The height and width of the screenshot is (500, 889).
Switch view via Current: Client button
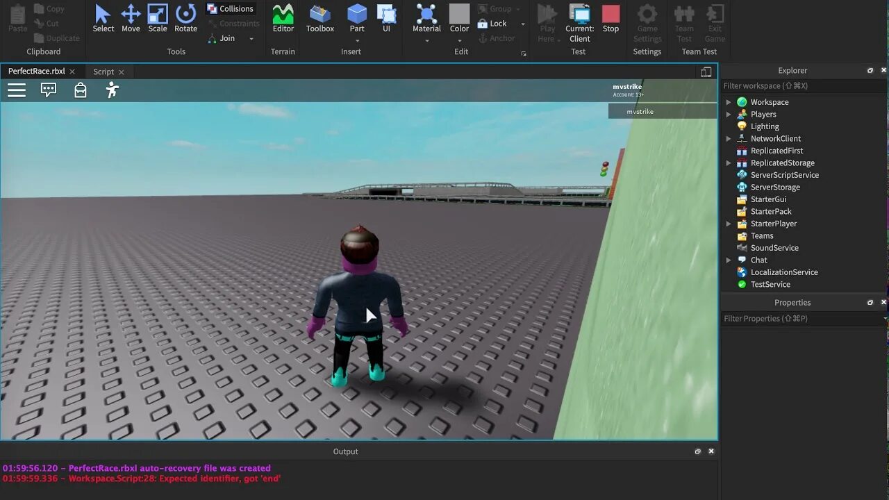pos(579,23)
